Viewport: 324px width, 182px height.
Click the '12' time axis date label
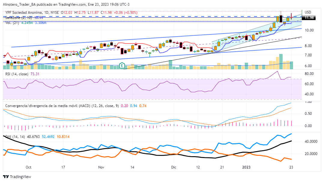pyautogui.click(x=198, y=167)
